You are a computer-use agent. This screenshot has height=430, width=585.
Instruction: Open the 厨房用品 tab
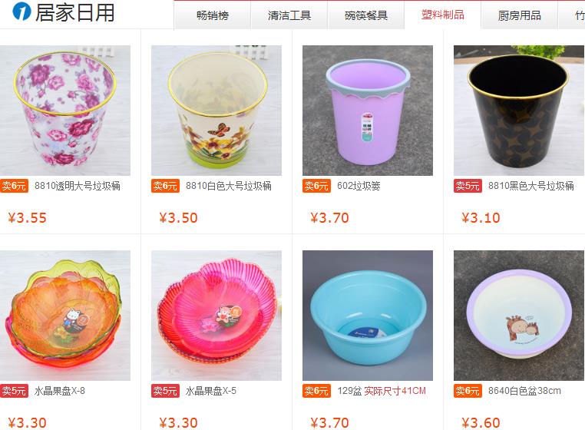519,15
